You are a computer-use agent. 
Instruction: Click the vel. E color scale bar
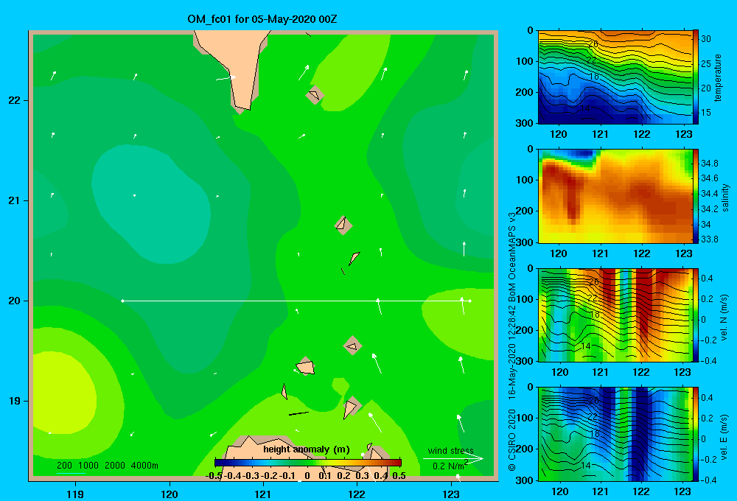[x=695, y=434]
